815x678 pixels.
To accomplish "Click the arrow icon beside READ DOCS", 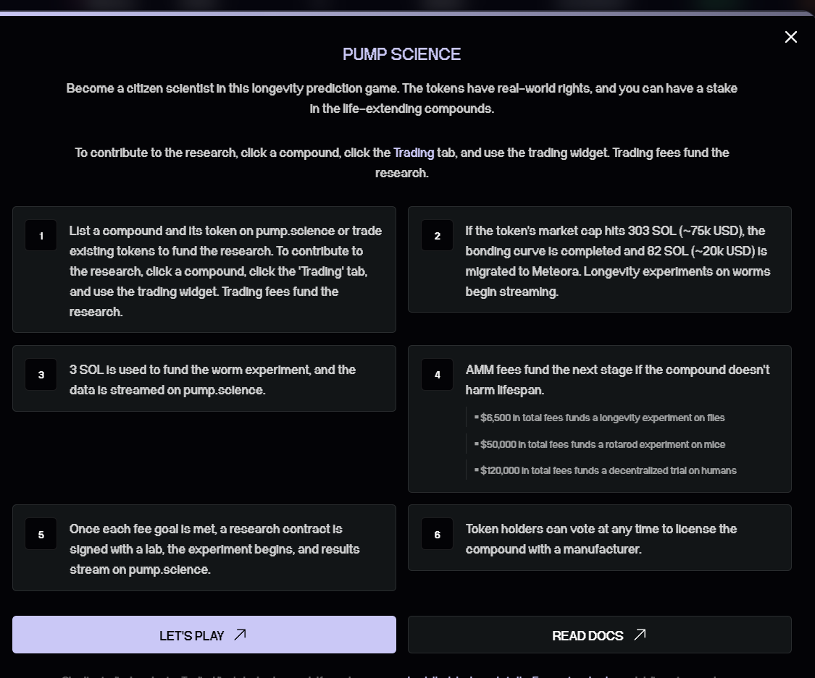I will point(640,635).
